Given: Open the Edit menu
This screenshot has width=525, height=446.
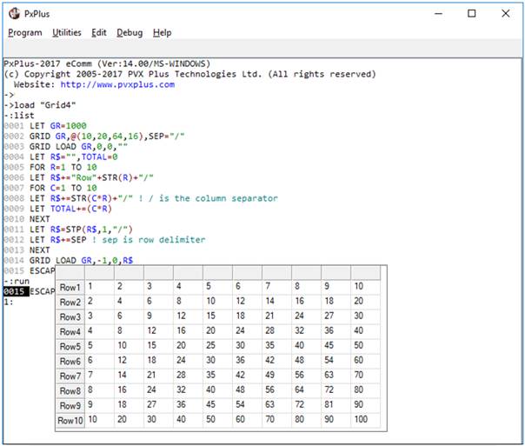Looking at the screenshot, I should 99,33.
